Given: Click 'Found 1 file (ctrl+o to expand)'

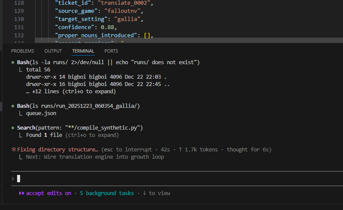Looking at the screenshot, I should 72,135.
